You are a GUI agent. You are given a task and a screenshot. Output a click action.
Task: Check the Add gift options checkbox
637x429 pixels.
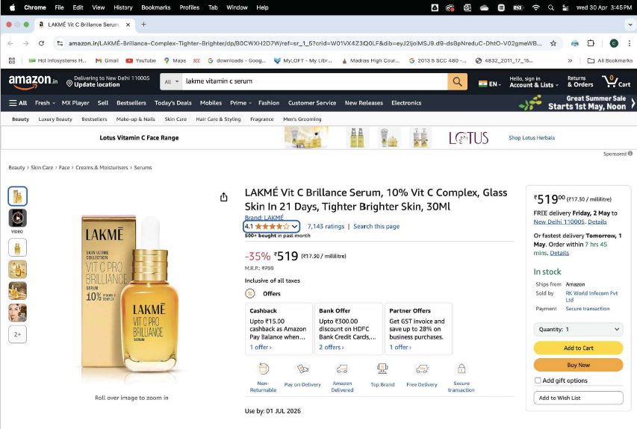[538, 381]
